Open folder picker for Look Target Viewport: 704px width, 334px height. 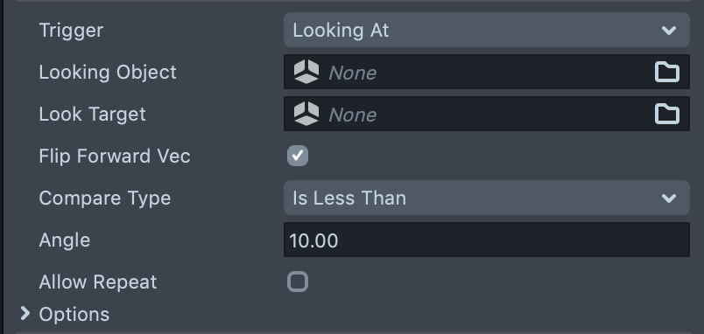point(666,115)
